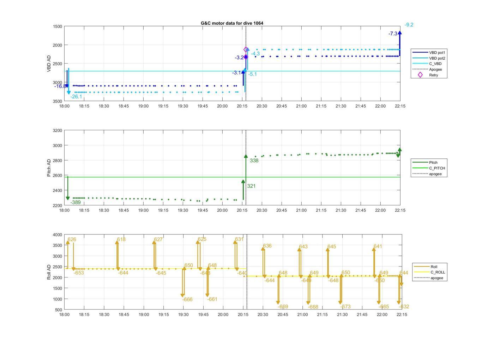
Task: Click the '-16.8' VBD pot1 annotation
Action: (60, 86)
